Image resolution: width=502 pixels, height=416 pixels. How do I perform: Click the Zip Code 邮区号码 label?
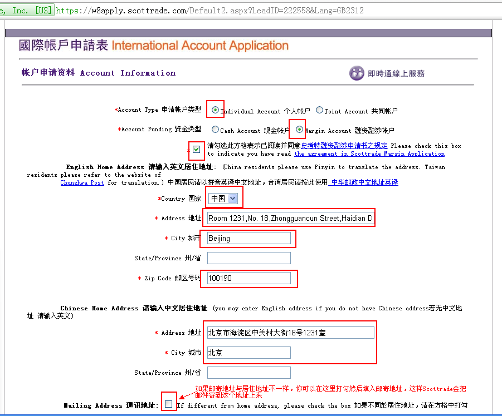click(x=169, y=278)
